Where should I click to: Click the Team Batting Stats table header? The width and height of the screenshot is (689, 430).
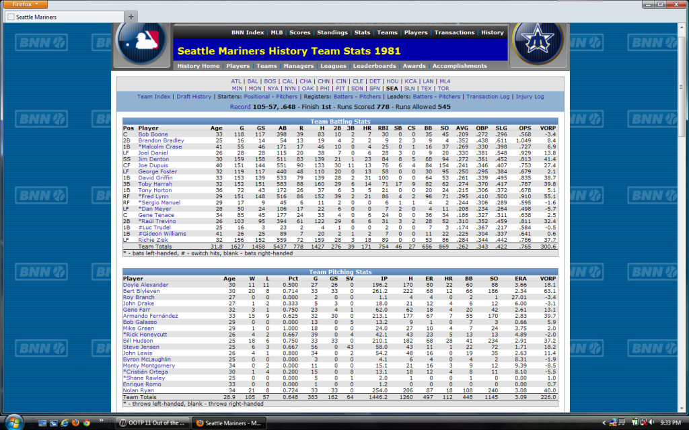click(340, 122)
